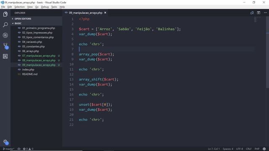Open the View menu
Viewport: 269px width, 151px height.
coord(30,7)
